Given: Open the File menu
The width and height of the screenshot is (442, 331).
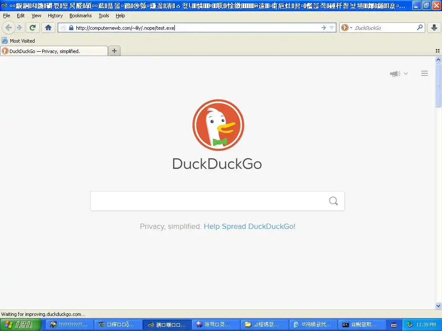Looking at the screenshot, I should coord(6,16).
